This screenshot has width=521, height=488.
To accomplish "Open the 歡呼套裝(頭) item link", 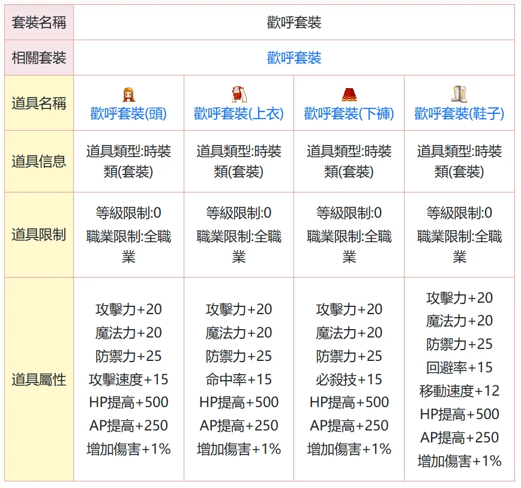I will click(x=128, y=113).
